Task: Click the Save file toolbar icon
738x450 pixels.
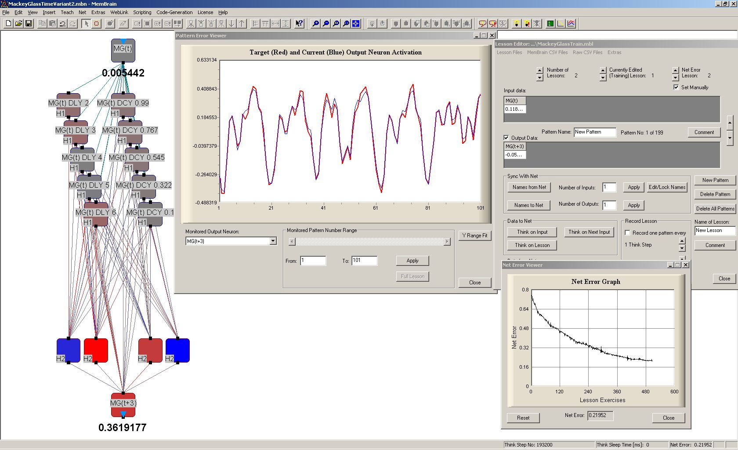Action: pyautogui.click(x=29, y=24)
